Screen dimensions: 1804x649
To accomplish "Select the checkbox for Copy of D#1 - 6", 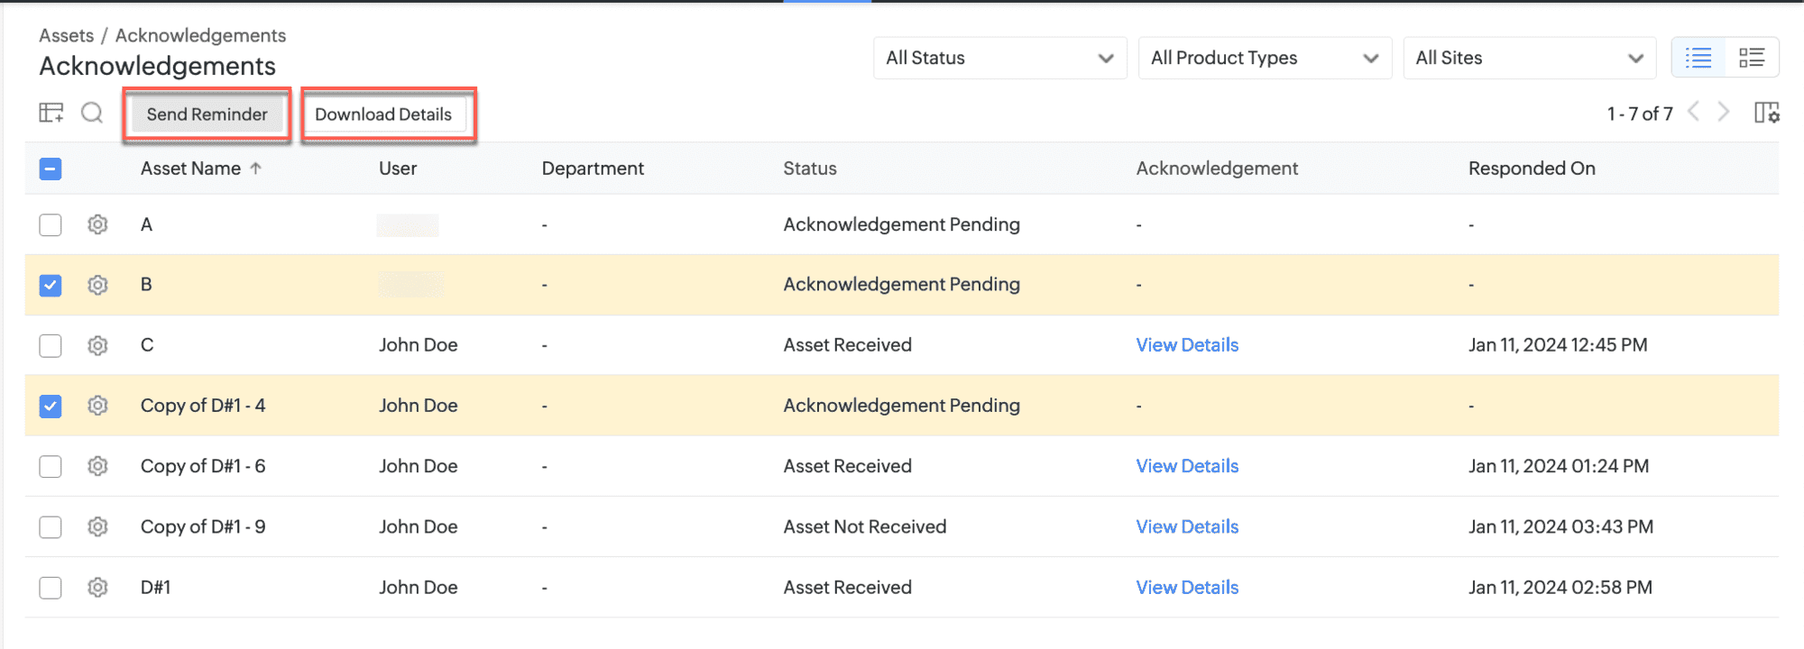I will 51,467.
